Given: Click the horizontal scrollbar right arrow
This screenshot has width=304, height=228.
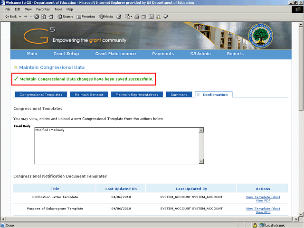Looking at the screenshot, I should point(296,219).
